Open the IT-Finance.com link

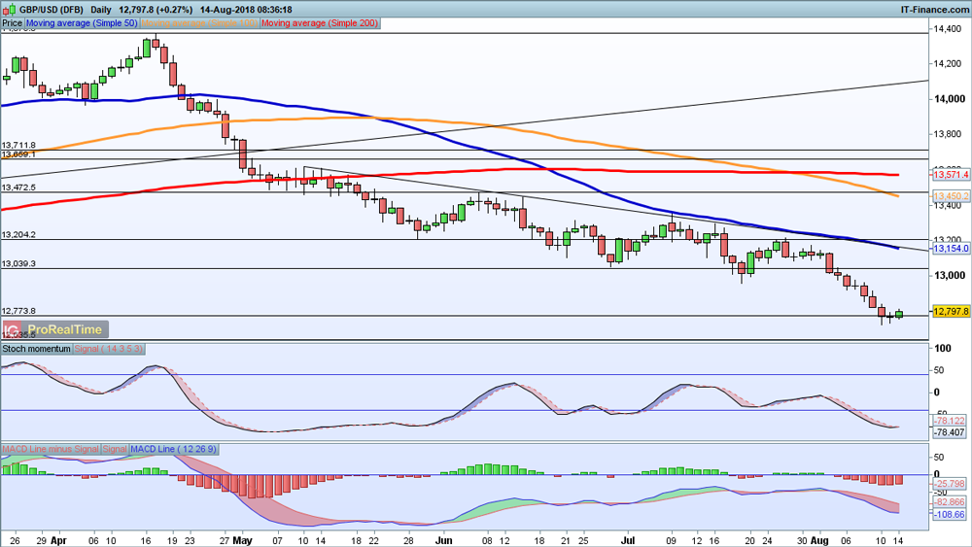click(934, 10)
